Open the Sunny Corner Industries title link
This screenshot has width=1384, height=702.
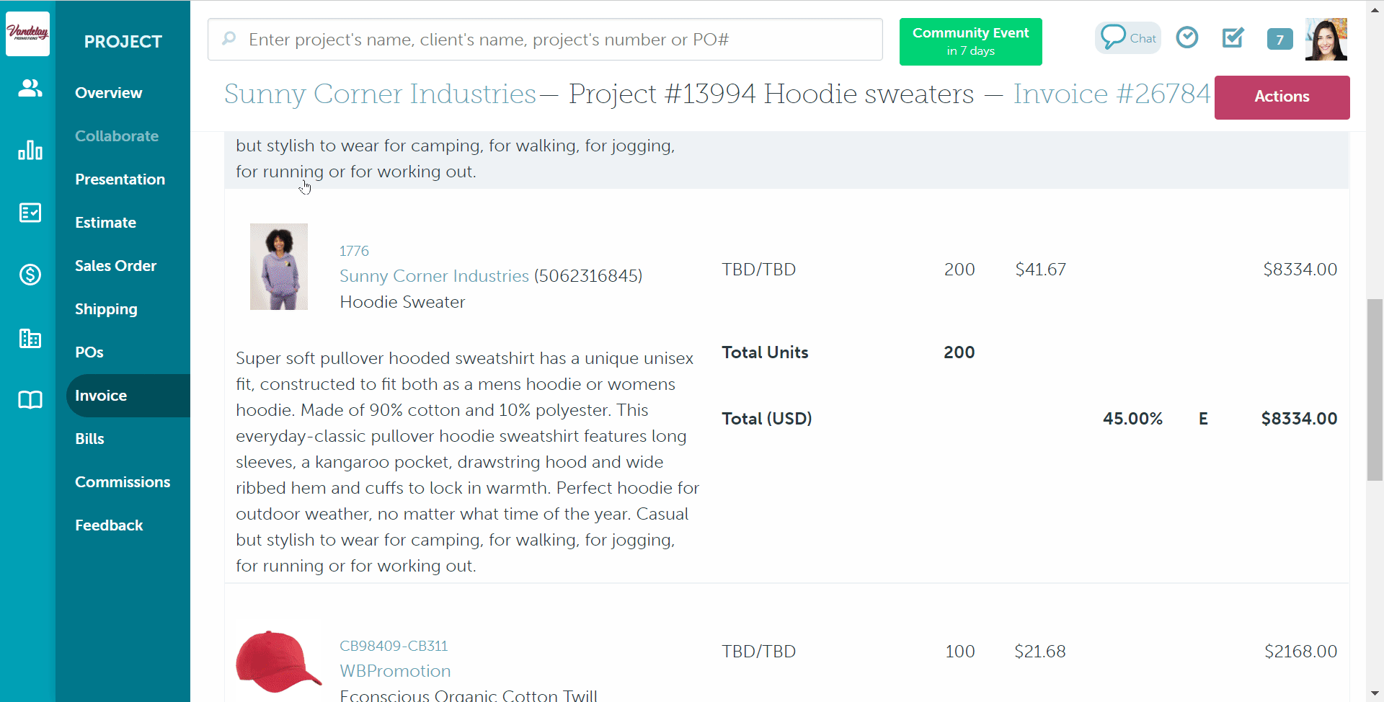click(x=380, y=94)
